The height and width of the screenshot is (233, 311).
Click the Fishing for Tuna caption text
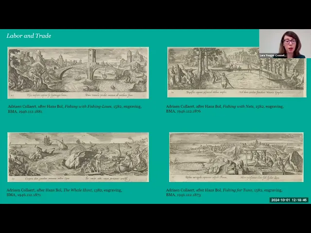[x=224, y=192]
